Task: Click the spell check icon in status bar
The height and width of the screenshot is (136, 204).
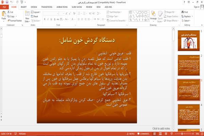Action: 16,134
